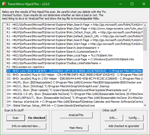This screenshot has width=150, height=135.
Task: Tick the Setup_VRM.lnk Global Startup checkbox
Action: pos(5,105)
